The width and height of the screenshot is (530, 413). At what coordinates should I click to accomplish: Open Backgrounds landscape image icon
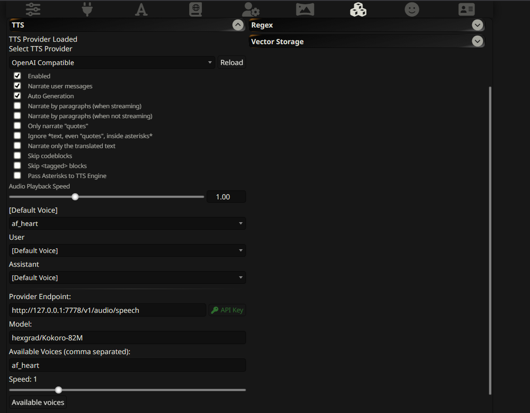pos(305,9)
